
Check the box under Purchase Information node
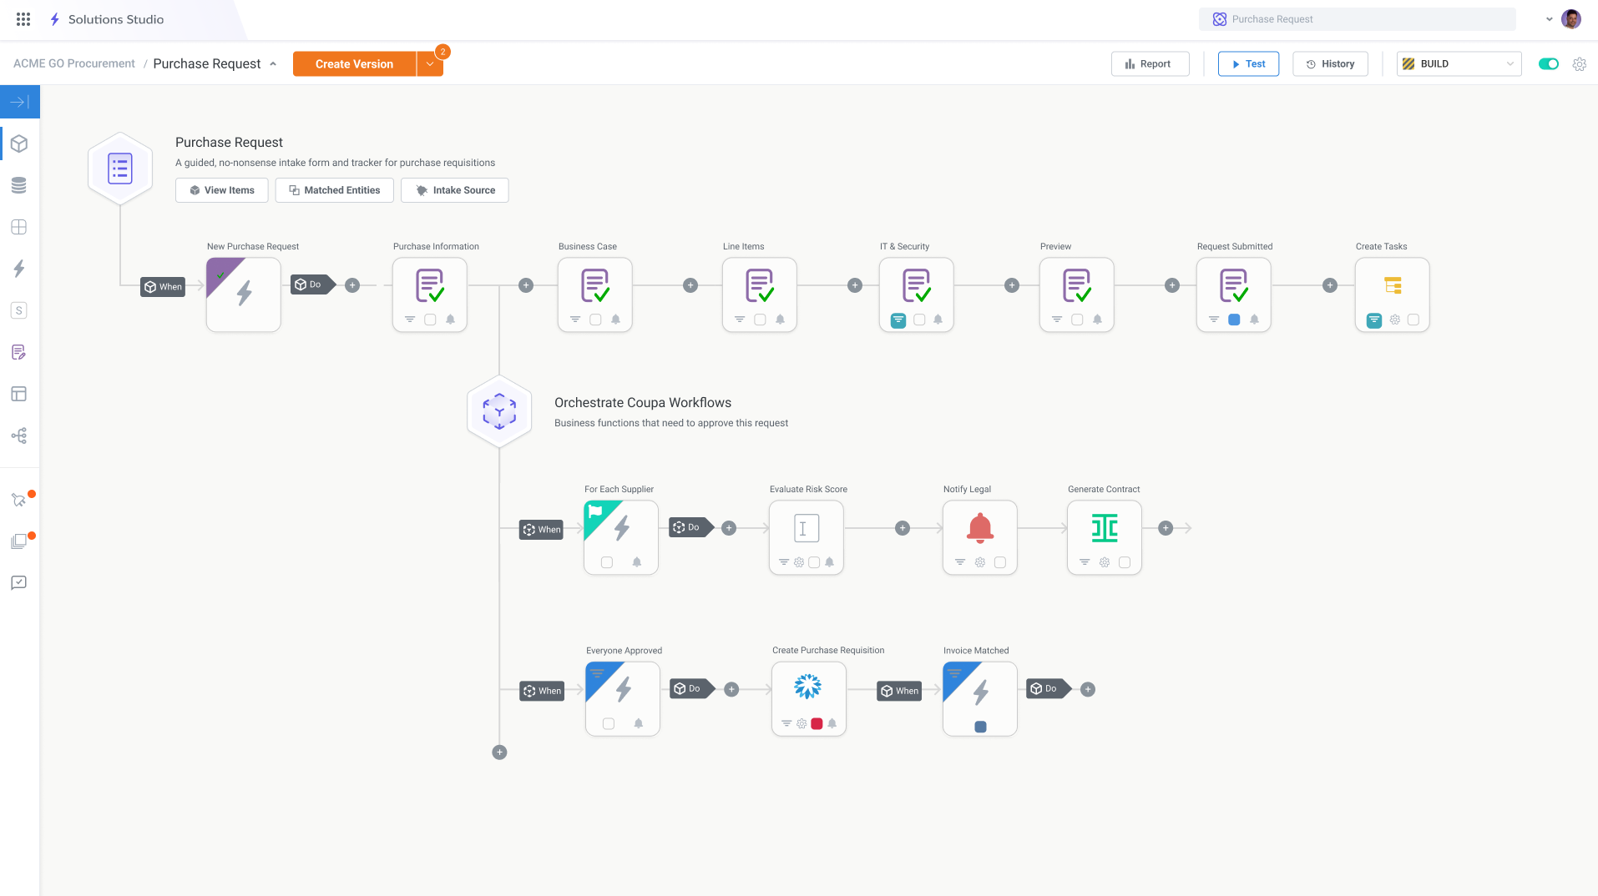[430, 320]
